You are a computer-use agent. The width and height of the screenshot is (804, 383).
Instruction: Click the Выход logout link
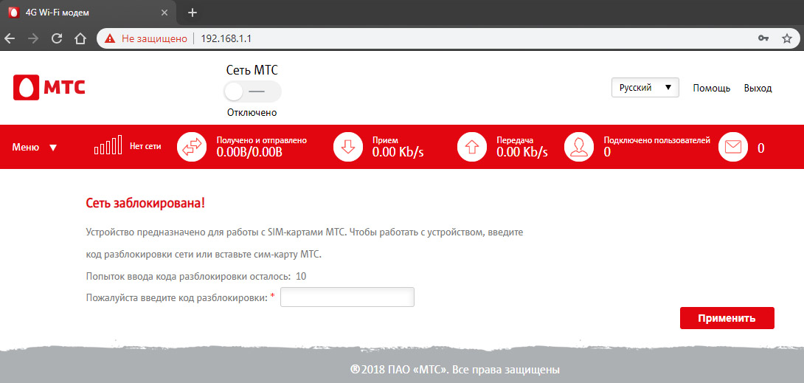click(758, 88)
